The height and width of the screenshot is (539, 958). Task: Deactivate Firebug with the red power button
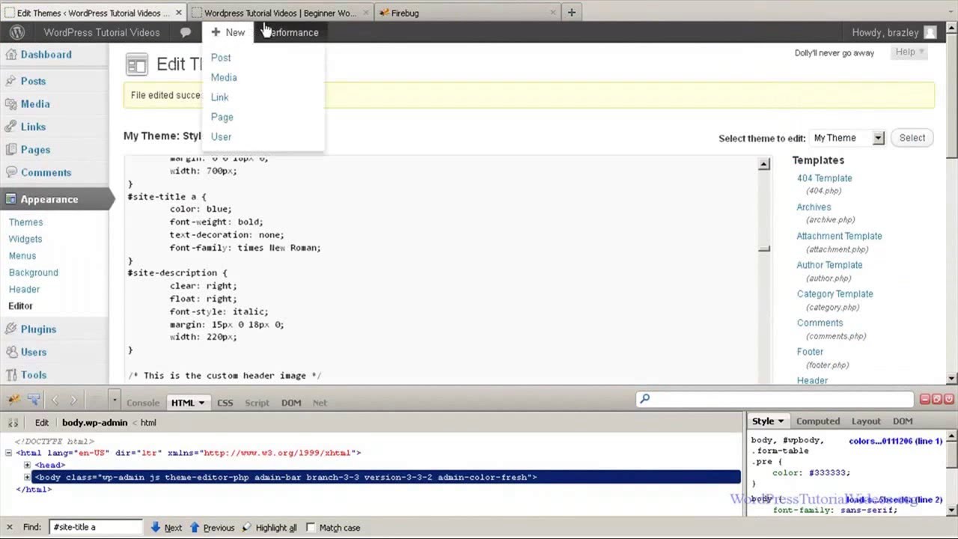(x=948, y=400)
